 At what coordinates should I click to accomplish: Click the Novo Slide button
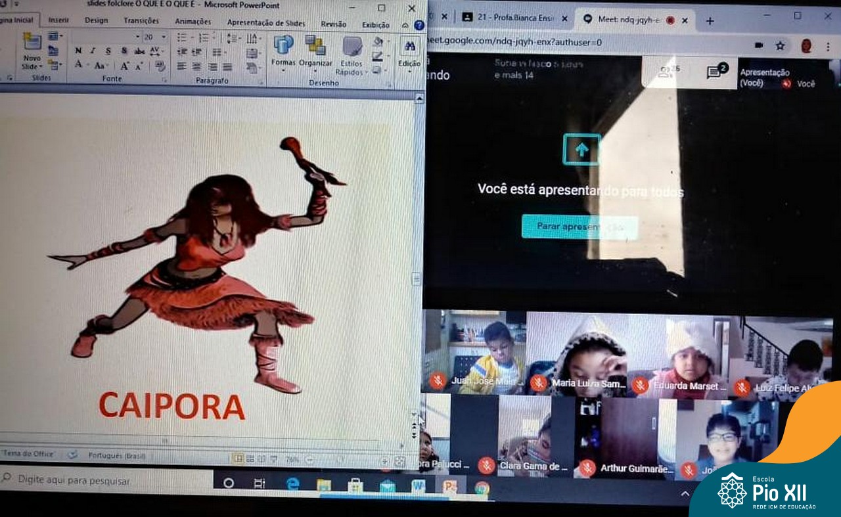(32, 51)
